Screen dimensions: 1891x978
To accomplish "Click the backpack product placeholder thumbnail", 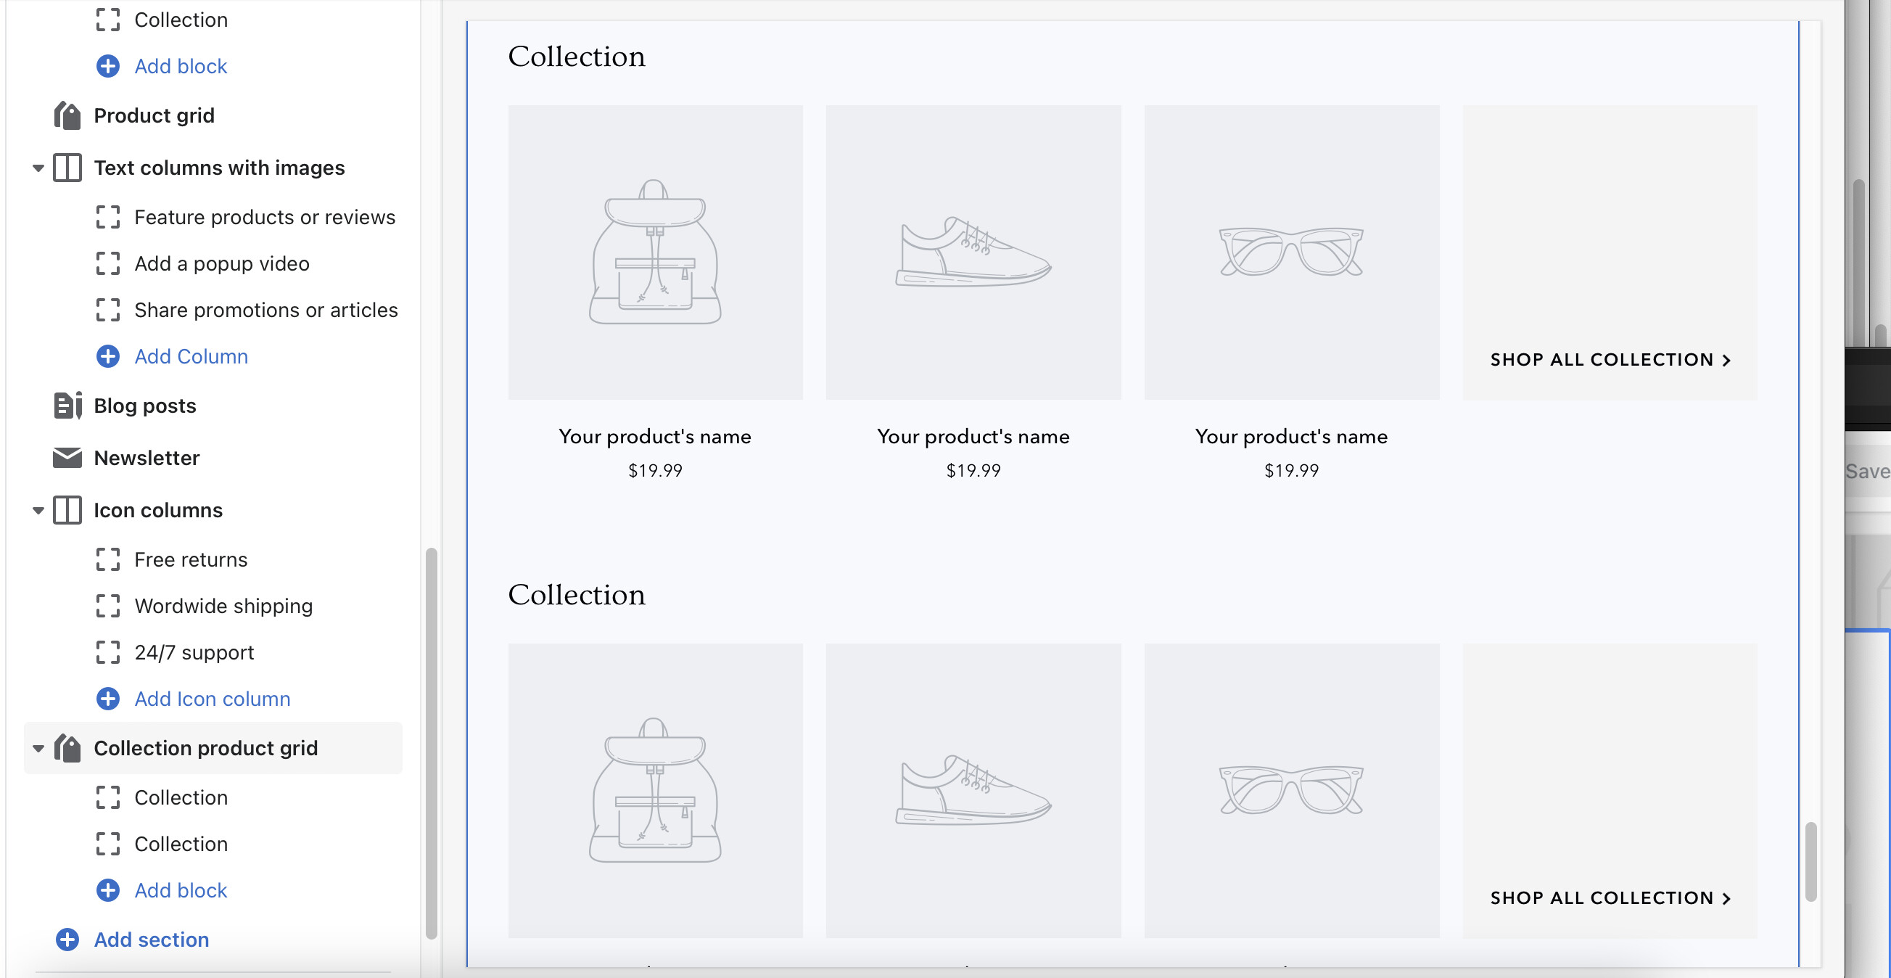I will click(x=655, y=252).
